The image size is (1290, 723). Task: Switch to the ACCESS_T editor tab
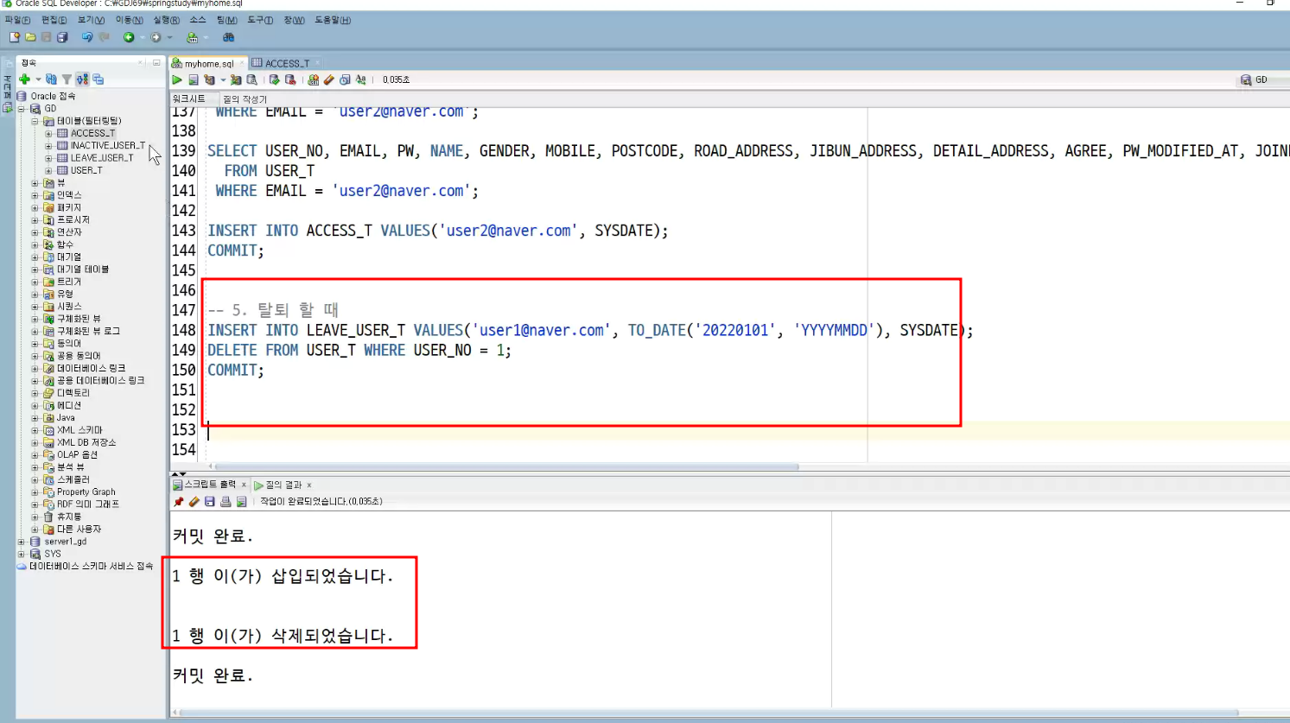pos(286,63)
